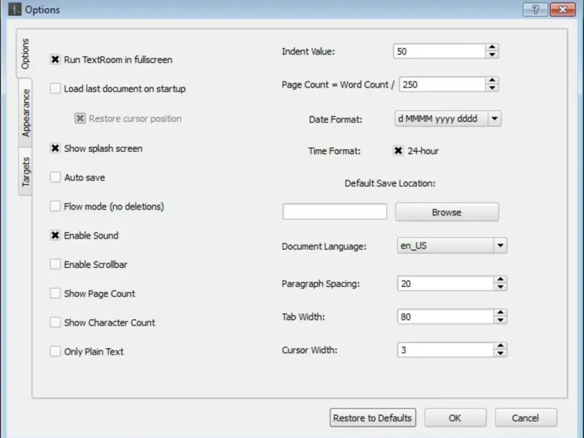Toggle Show splash screen checkbox
This screenshot has height=438, width=584.
pos(55,148)
